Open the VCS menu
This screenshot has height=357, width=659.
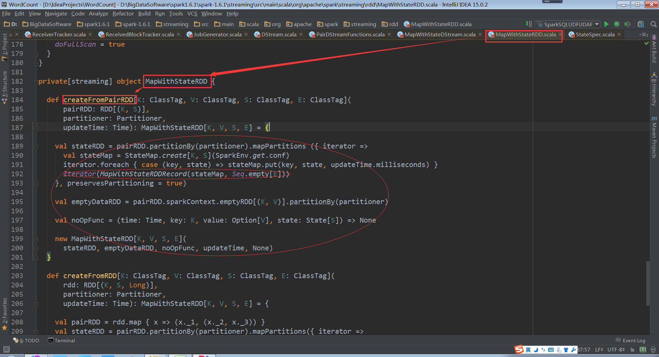(x=192, y=14)
